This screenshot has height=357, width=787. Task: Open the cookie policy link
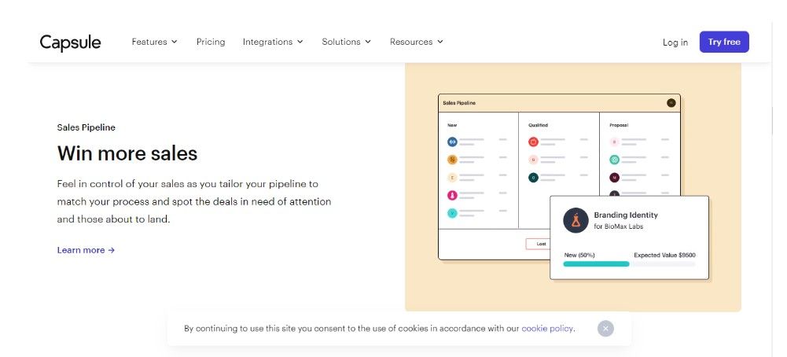click(x=547, y=329)
